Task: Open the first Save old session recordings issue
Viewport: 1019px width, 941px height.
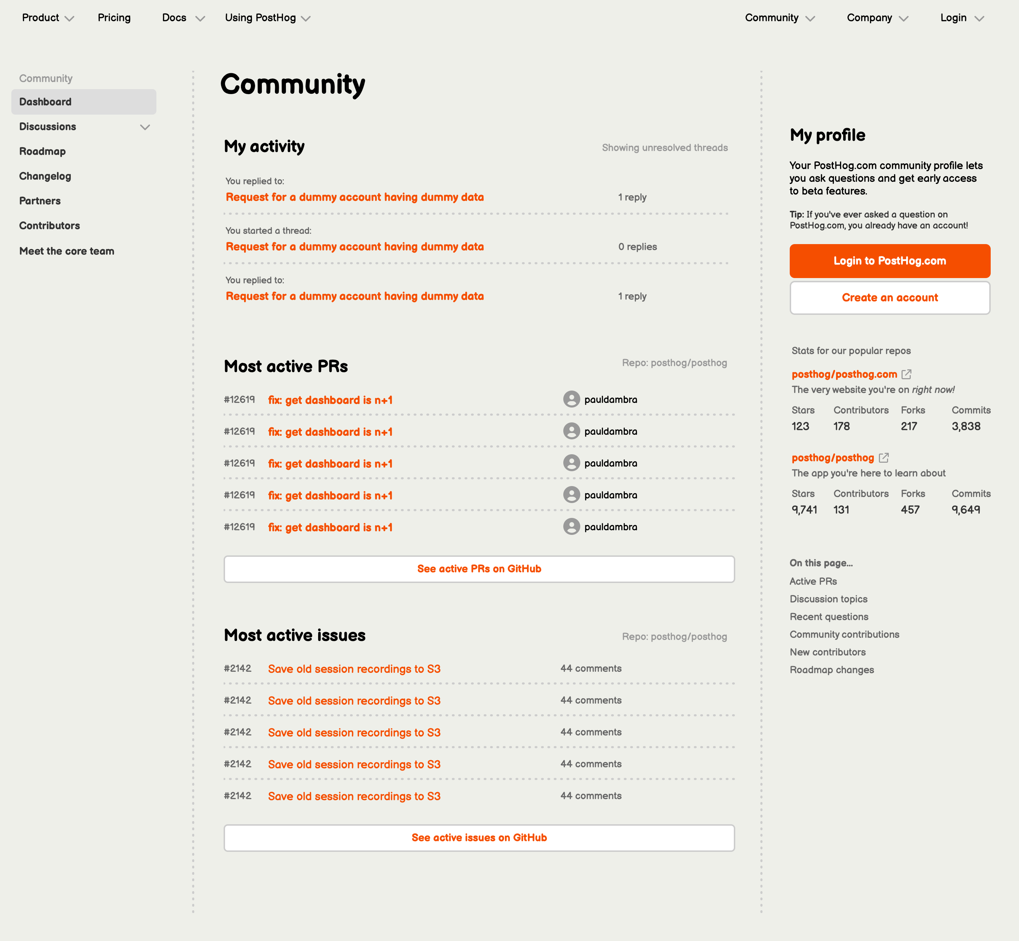Action: pos(354,669)
